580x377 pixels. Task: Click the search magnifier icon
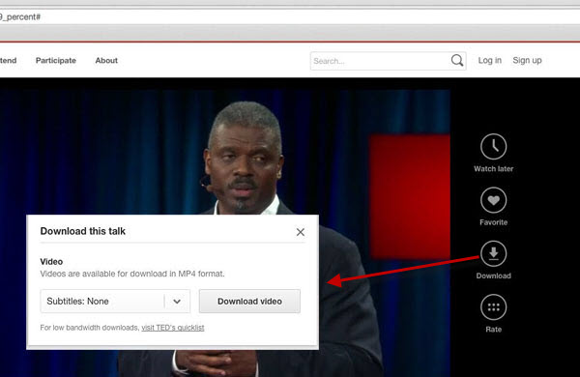457,60
